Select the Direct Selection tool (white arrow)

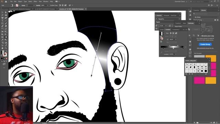(6, 12)
